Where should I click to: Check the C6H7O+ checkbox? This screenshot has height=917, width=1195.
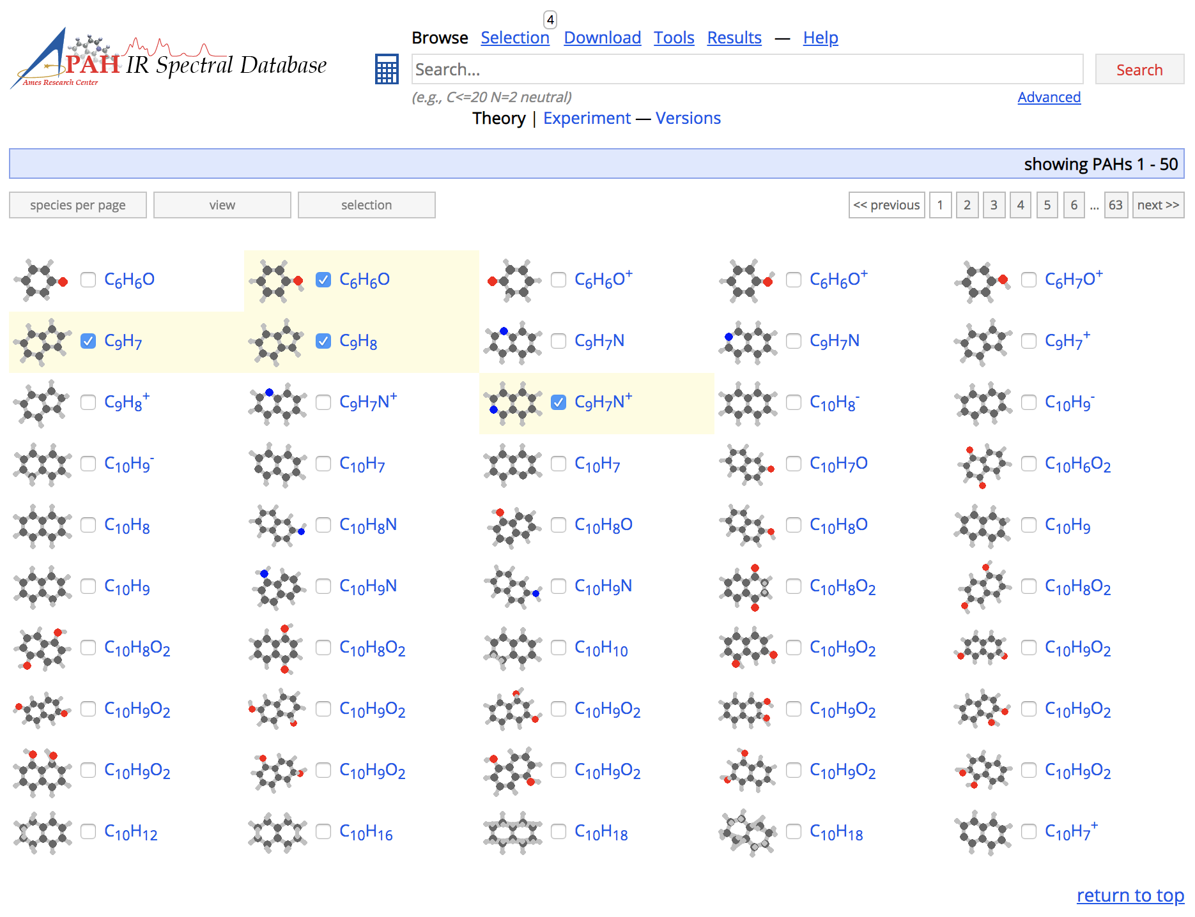tap(1029, 280)
